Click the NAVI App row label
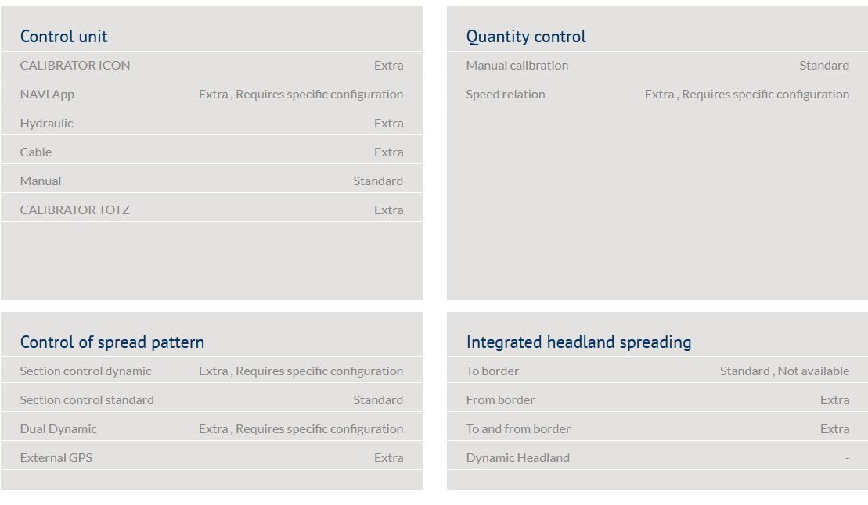Image resolution: width=868 pixels, height=505 pixels. pyautogui.click(x=47, y=95)
